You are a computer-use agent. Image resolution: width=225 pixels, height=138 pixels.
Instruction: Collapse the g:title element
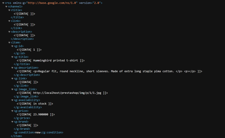point(12,57)
